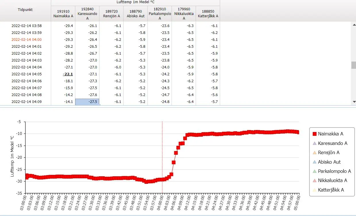Toggle Parkalompolo A series in chart legend
The image size is (356, 216).
point(334,171)
